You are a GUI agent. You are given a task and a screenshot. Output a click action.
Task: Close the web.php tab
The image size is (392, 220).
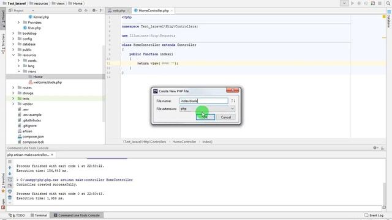click(x=128, y=10)
